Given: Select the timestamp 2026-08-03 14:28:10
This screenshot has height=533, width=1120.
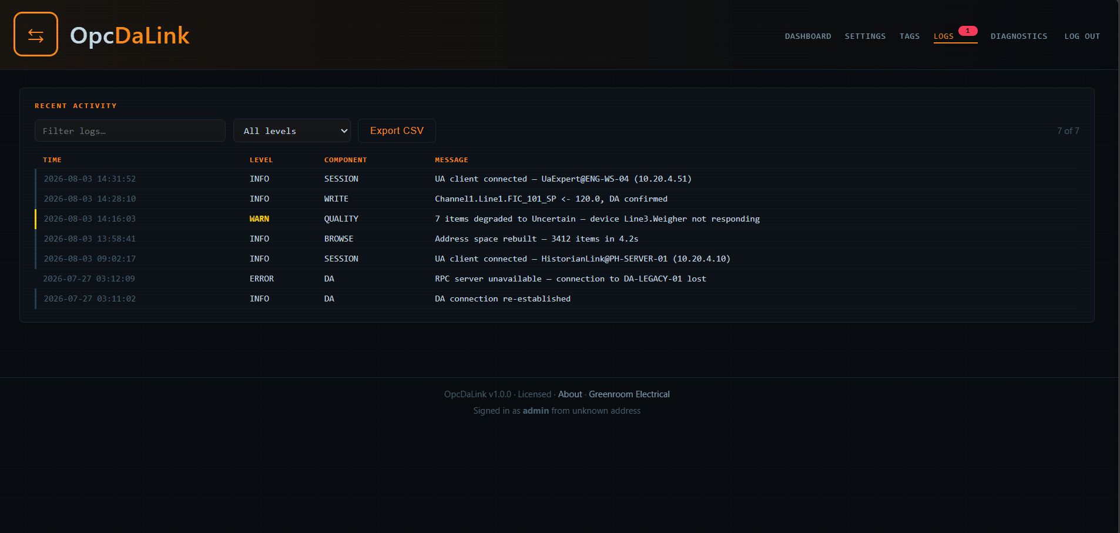Looking at the screenshot, I should (x=90, y=199).
